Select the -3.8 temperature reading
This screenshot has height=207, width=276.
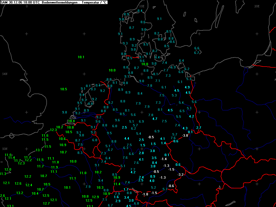(x=185, y=136)
